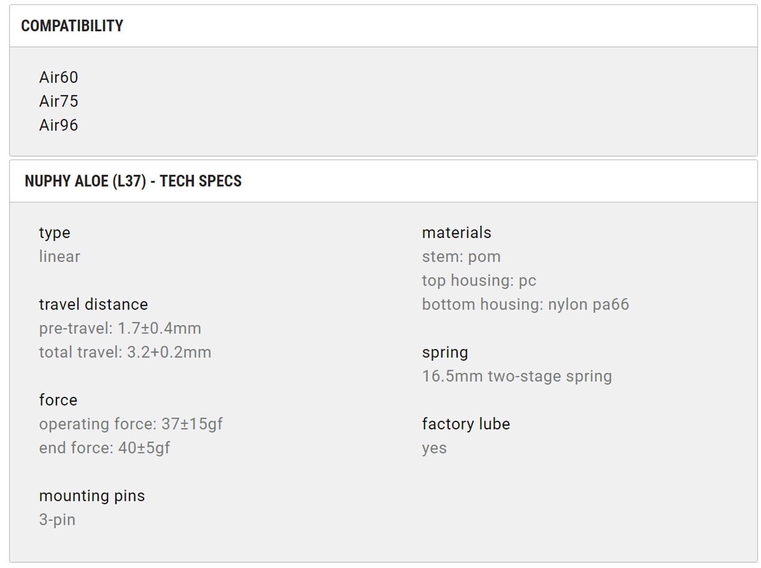Collapse the COMPATIBILITY section header
The image size is (761, 568).
pos(72,26)
